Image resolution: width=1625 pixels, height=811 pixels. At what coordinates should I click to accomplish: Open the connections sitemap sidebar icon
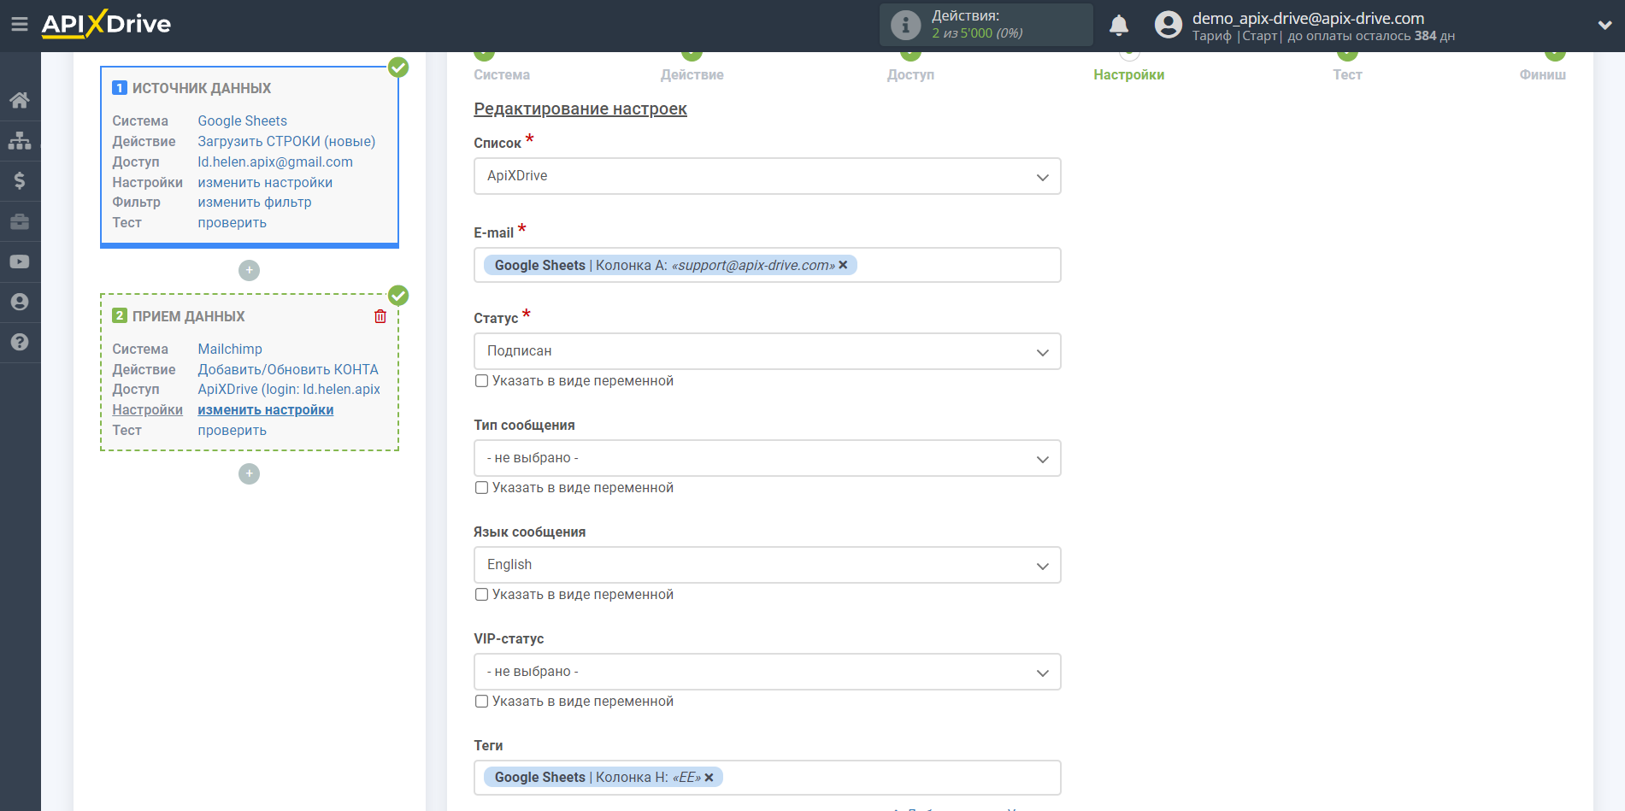(20, 140)
